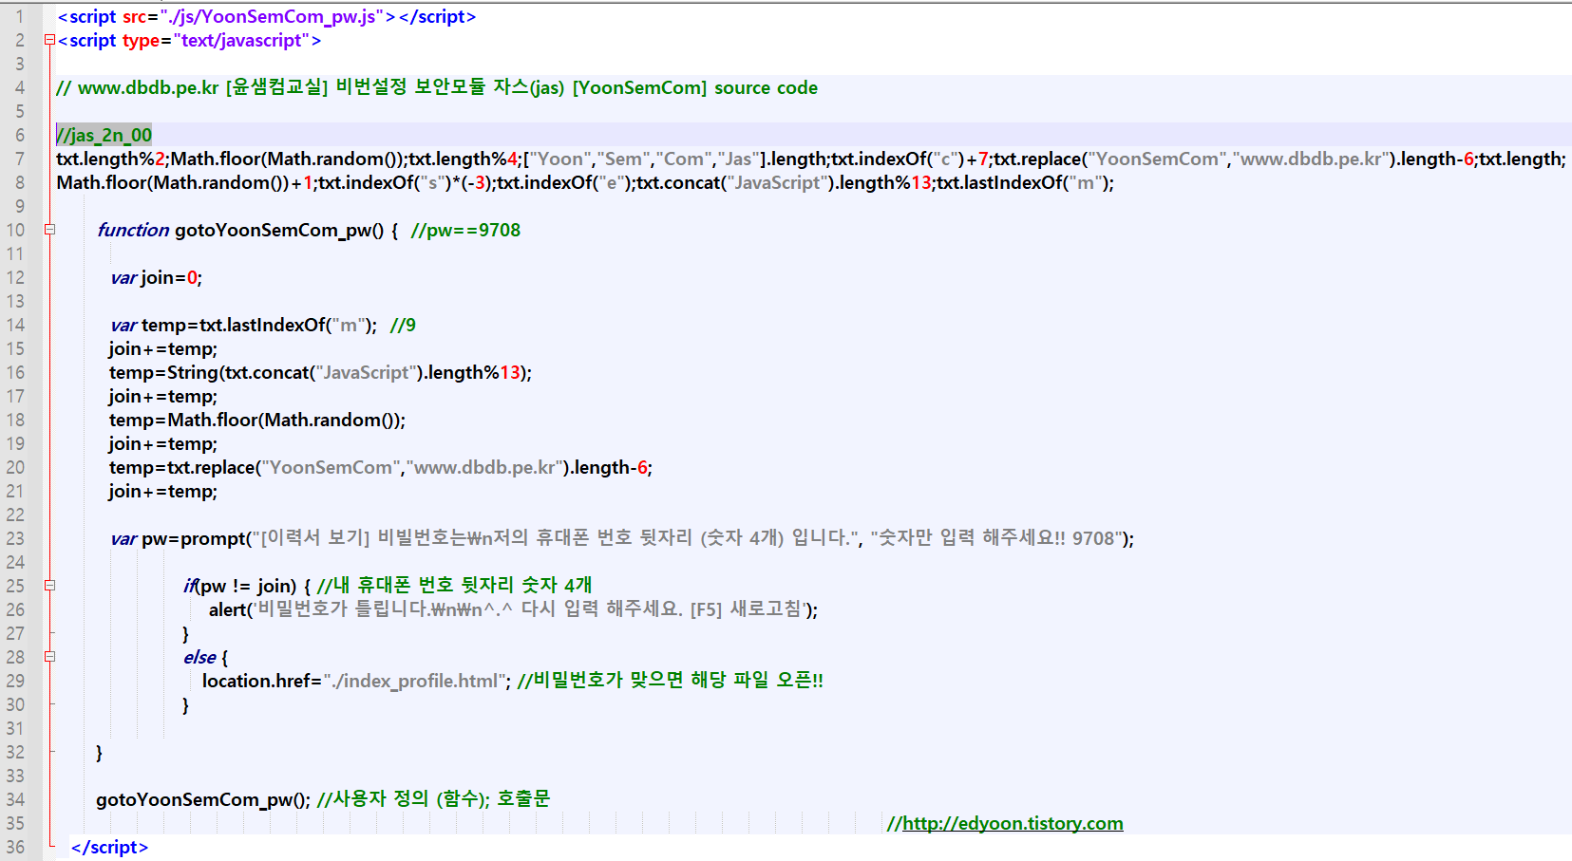Collapse the gotoYoonSemCom_pw function fold marker
The width and height of the screenshot is (1572, 861).
point(49,230)
